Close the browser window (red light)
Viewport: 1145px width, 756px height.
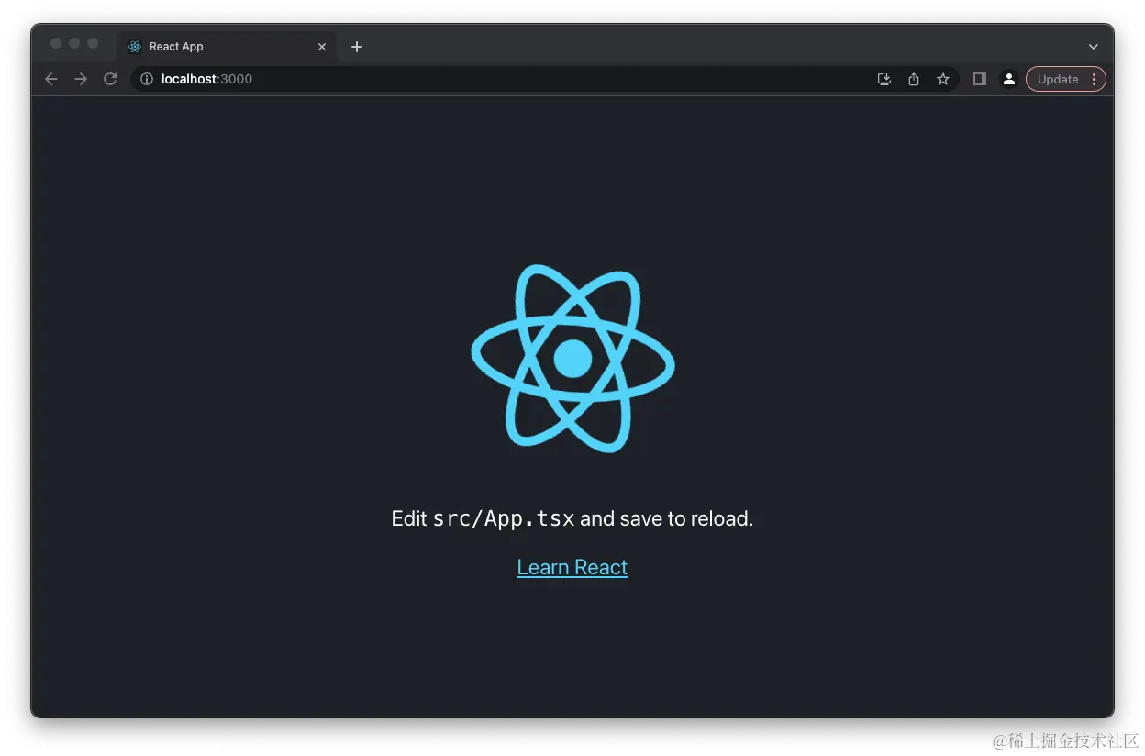coord(56,43)
